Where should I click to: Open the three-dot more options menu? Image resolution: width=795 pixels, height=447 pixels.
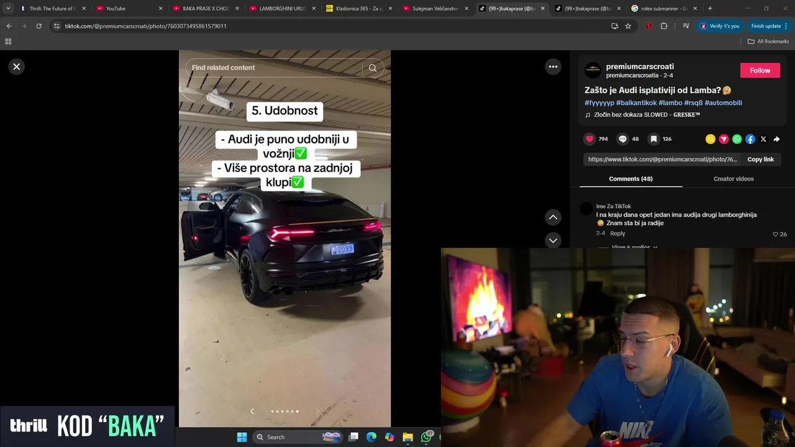coord(553,66)
